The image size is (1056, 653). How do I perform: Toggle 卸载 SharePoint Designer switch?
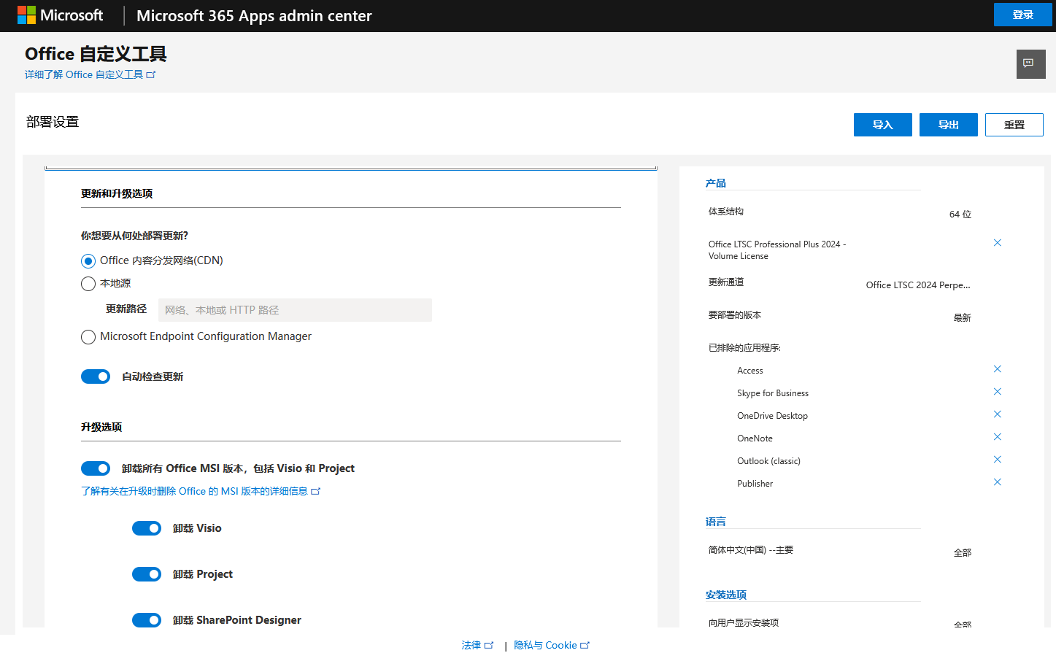click(147, 620)
